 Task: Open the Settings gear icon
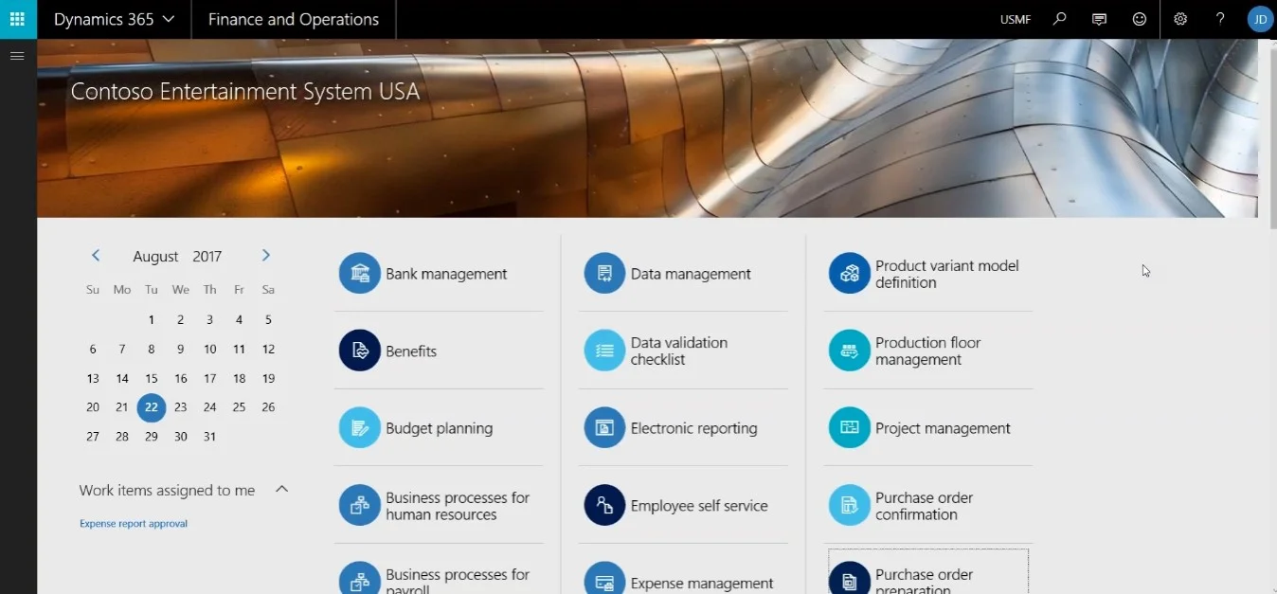pos(1180,19)
